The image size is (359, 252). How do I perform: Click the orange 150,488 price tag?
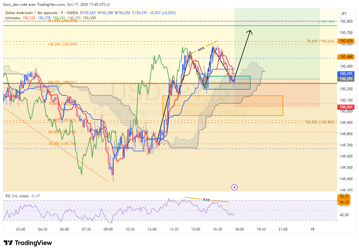point(346,57)
